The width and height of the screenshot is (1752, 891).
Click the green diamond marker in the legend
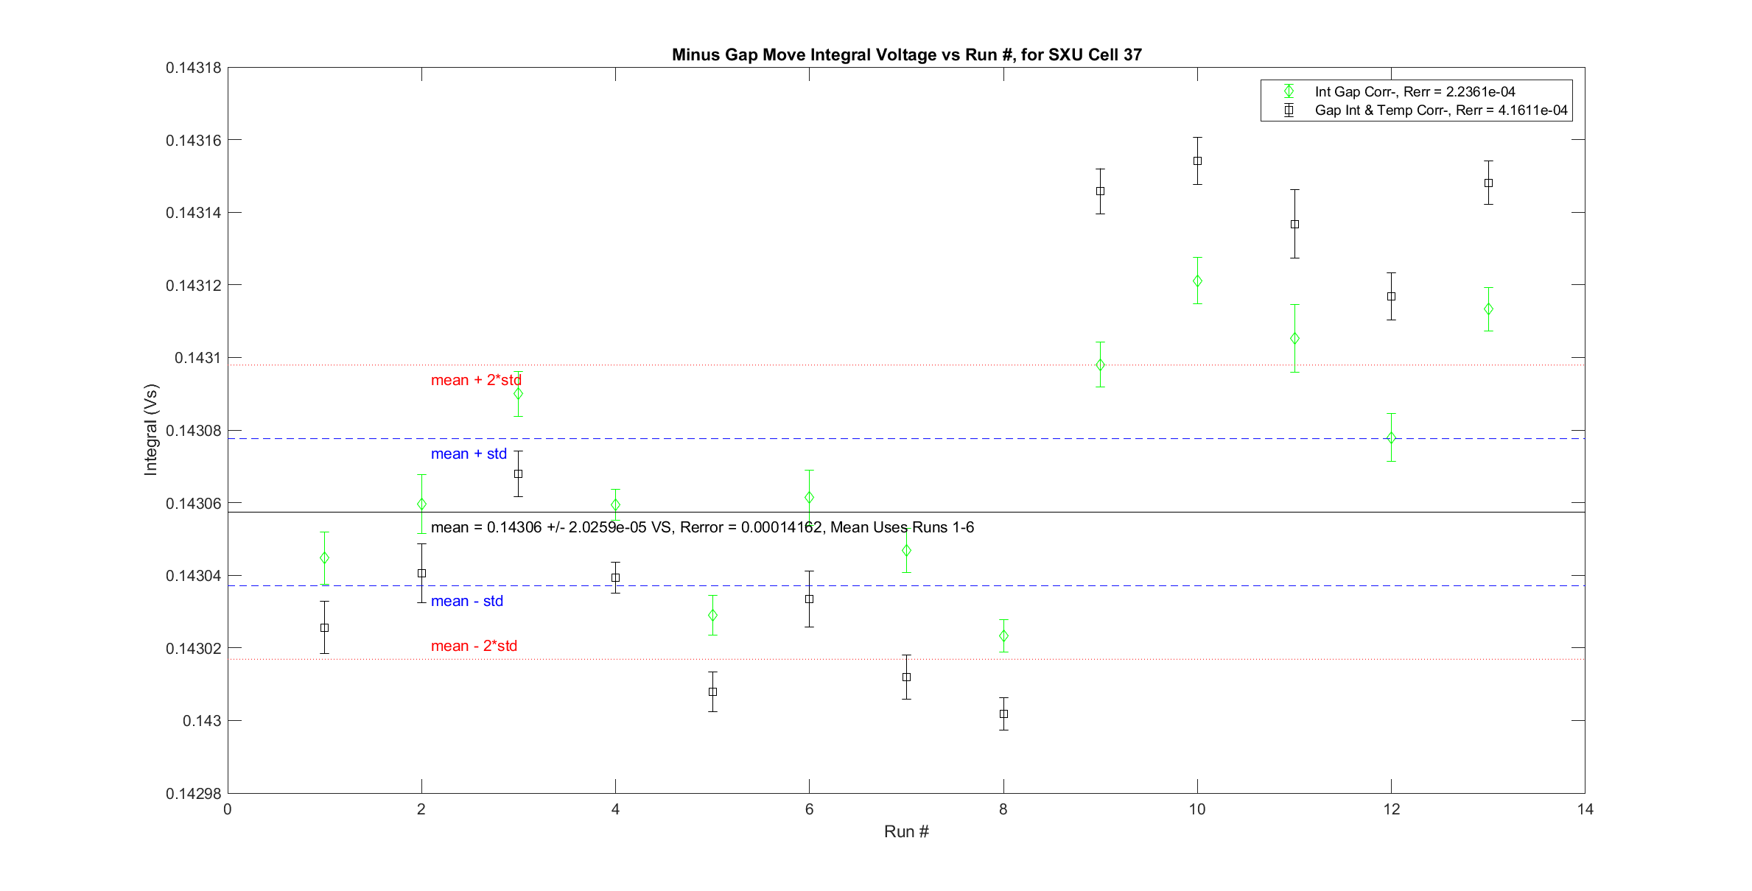click(1289, 91)
